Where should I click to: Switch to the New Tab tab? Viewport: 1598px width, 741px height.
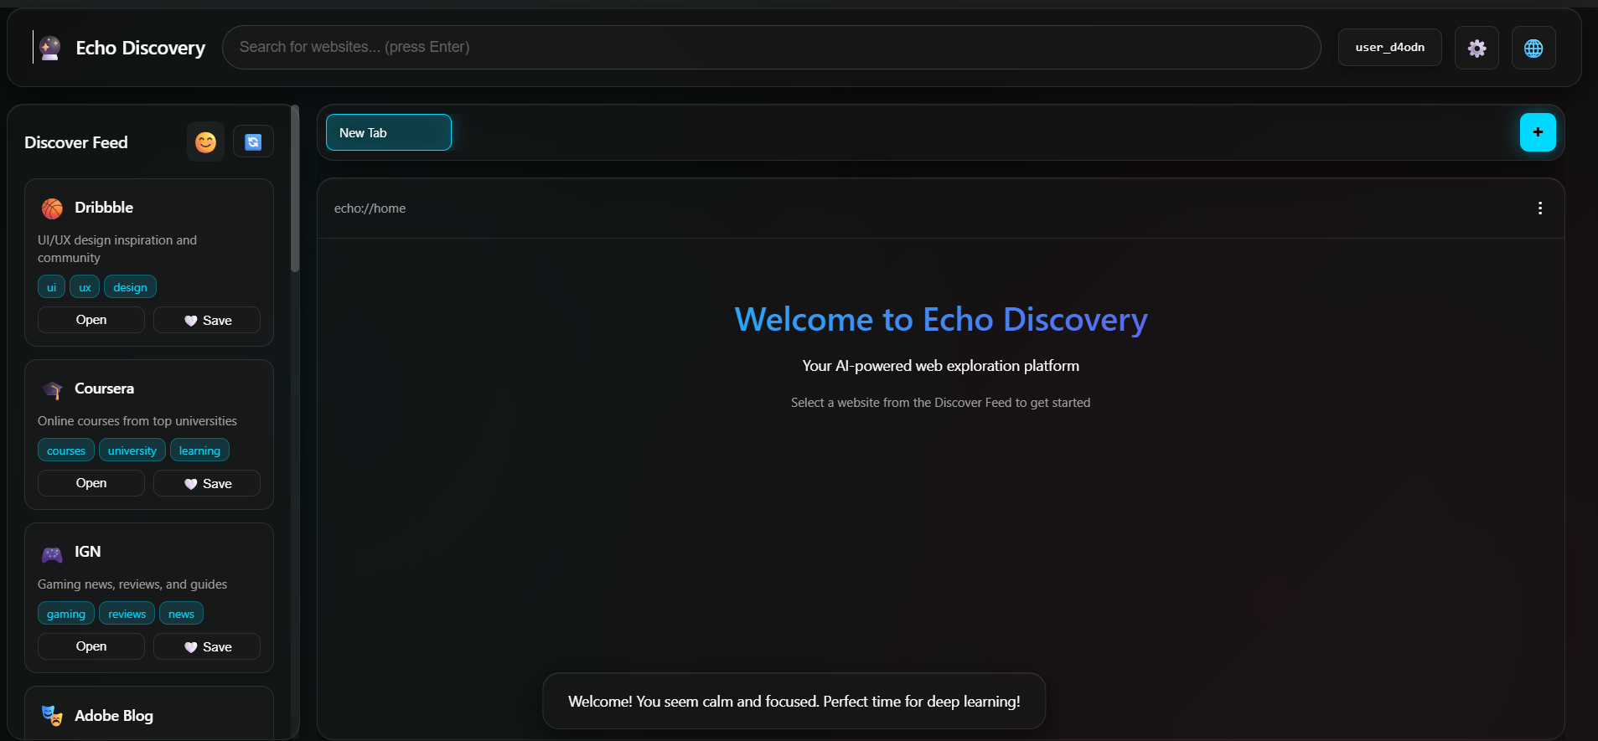pyautogui.click(x=389, y=132)
